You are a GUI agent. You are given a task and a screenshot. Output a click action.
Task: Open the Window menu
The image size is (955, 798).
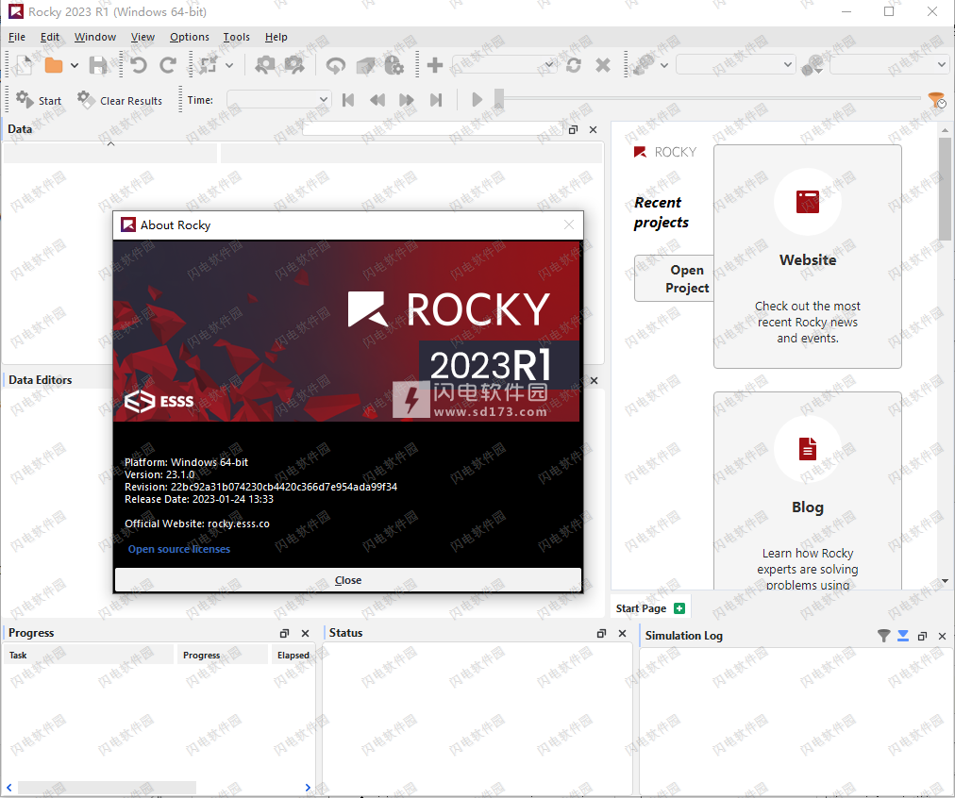[95, 37]
